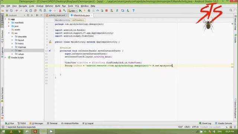Click the Search Everywhere magnifier icon
Viewport: 238px width, 134px height.
click(x=231, y=10)
